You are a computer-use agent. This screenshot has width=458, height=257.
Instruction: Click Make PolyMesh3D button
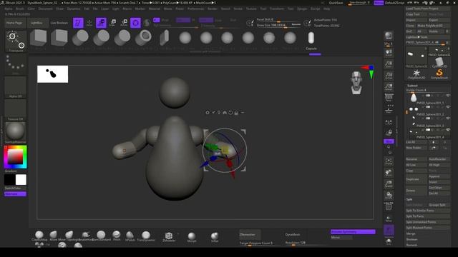click(x=433, y=26)
